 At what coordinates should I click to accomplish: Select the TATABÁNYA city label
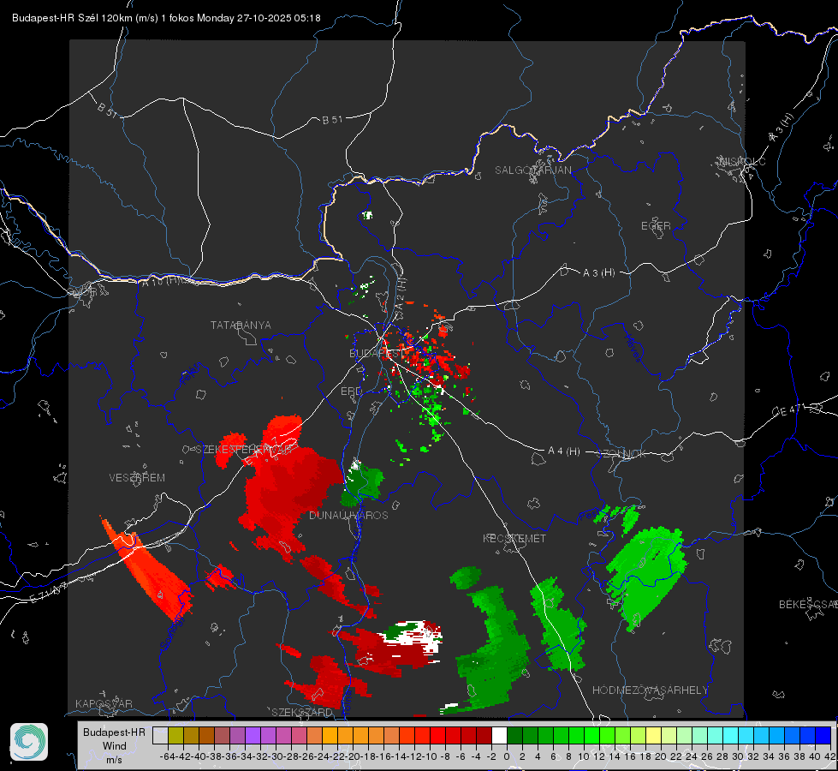pyautogui.click(x=241, y=326)
